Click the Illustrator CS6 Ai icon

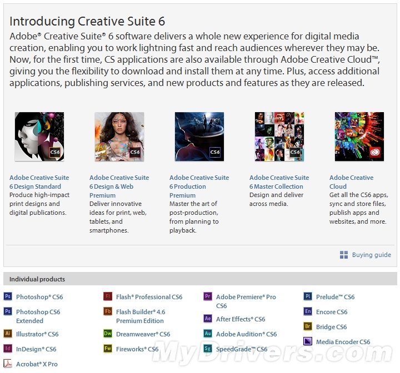8,334
